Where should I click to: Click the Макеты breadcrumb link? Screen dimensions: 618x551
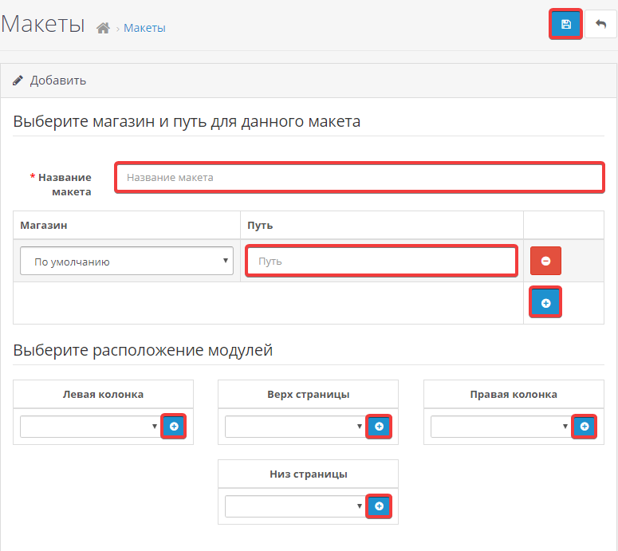click(x=144, y=28)
